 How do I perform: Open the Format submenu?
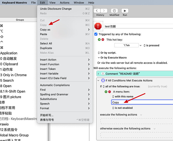pos(65,108)
